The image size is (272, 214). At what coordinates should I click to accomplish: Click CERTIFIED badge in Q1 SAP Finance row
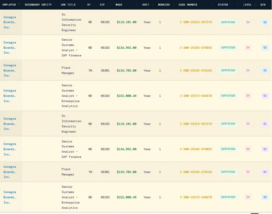pos(228,149)
